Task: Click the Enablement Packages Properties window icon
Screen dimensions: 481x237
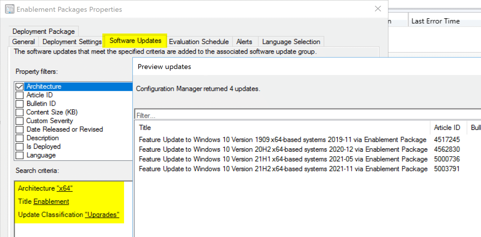Action: click(x=10, y=9)
